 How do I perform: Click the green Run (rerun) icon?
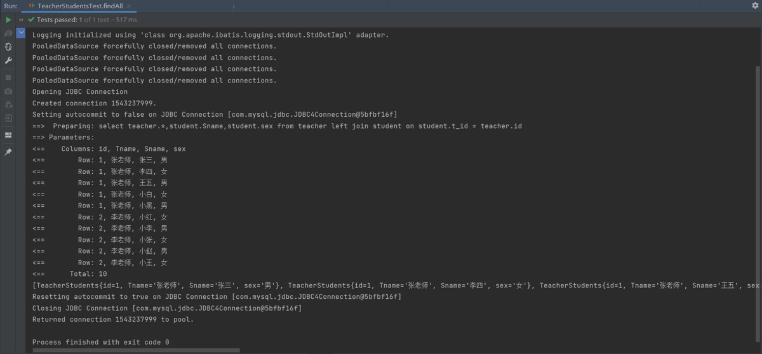(x=8, y=20)
